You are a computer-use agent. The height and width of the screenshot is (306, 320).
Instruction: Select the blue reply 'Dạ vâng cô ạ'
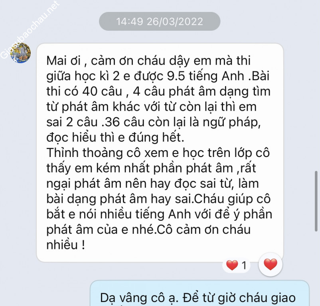(x=200, y=293)
